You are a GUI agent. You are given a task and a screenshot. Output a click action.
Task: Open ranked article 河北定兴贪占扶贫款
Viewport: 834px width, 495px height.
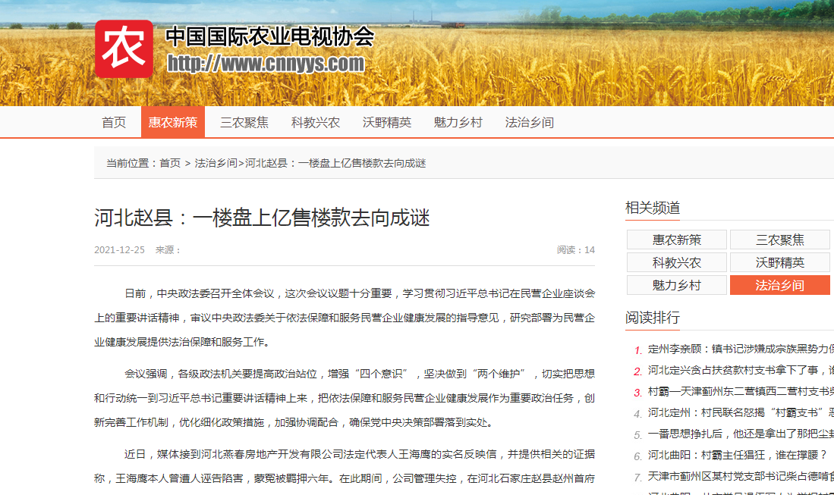(x=741, y=370)
